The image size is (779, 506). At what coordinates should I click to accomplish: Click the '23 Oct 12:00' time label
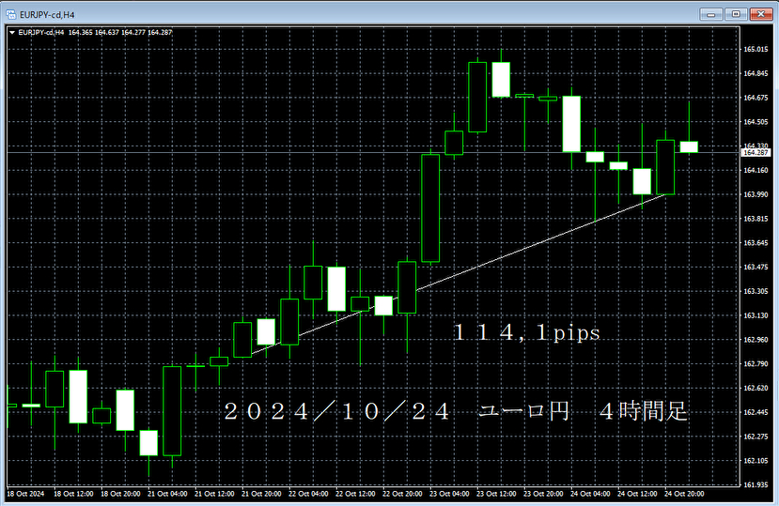coord(496,494)
